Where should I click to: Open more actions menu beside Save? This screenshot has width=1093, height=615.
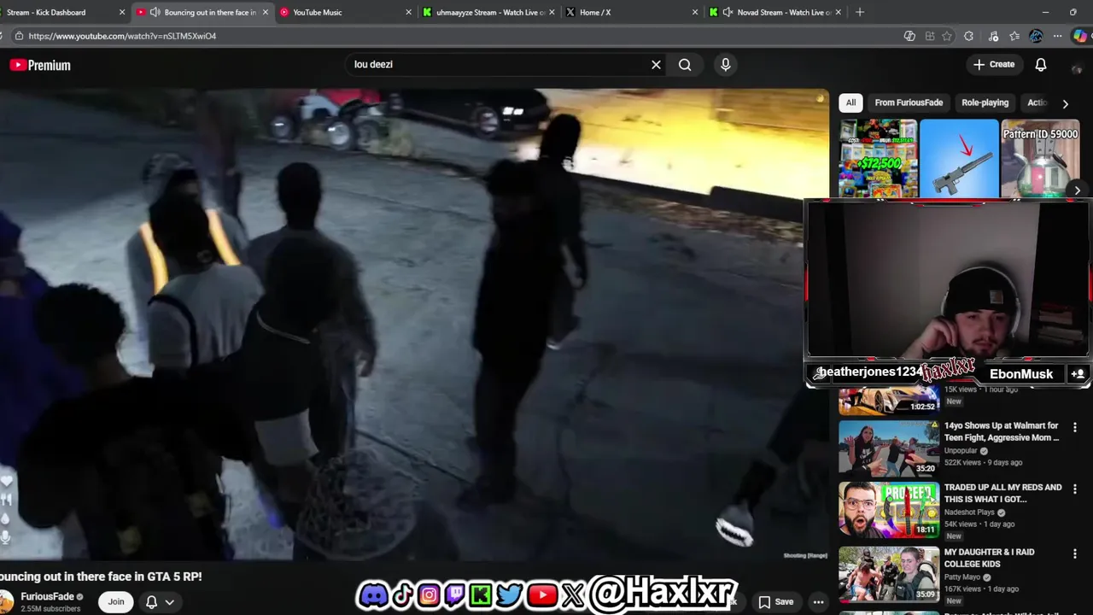[818, 601]
